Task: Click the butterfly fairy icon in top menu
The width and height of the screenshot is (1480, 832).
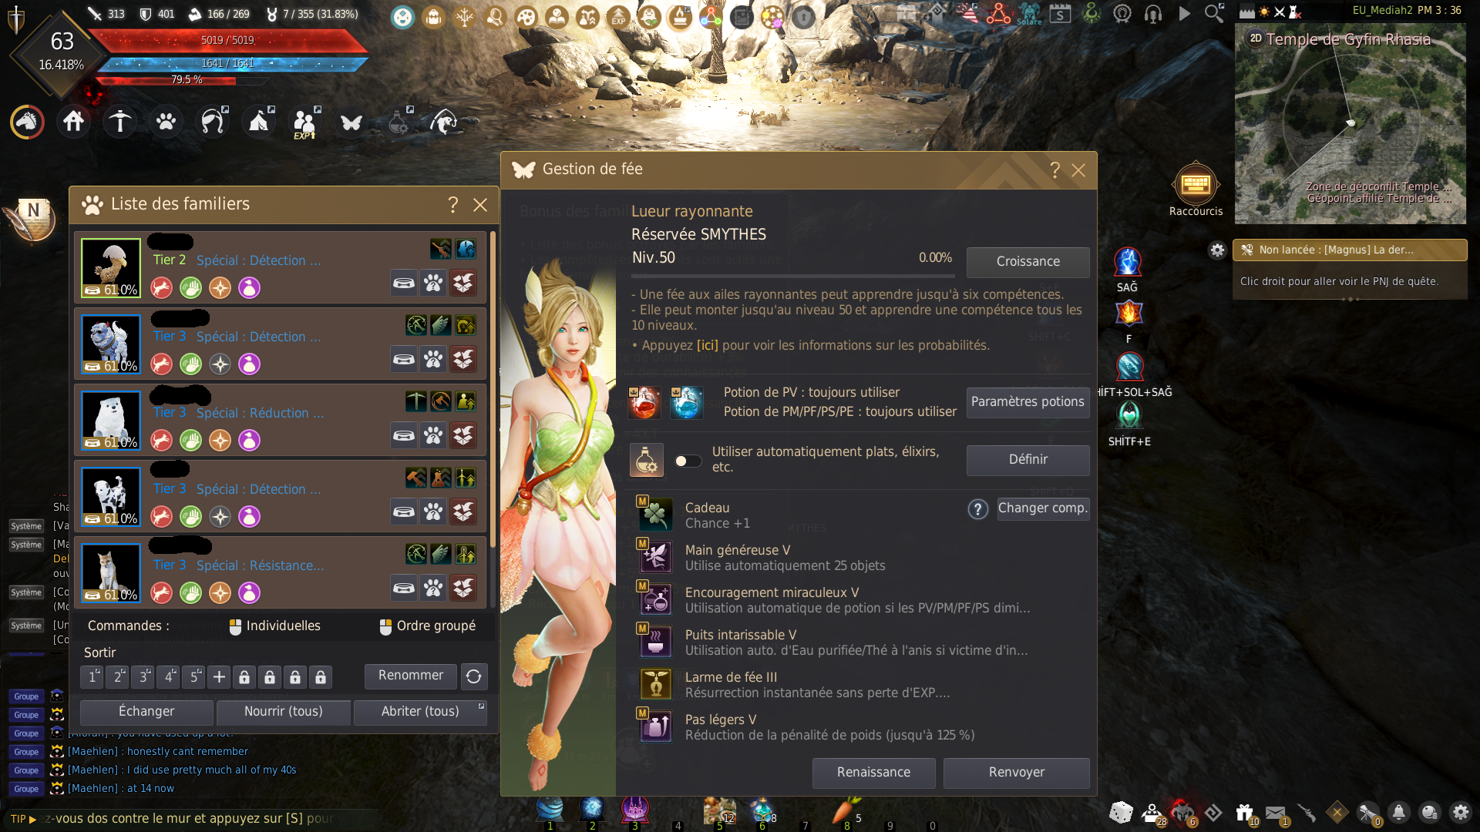Action: coord(351,122)
